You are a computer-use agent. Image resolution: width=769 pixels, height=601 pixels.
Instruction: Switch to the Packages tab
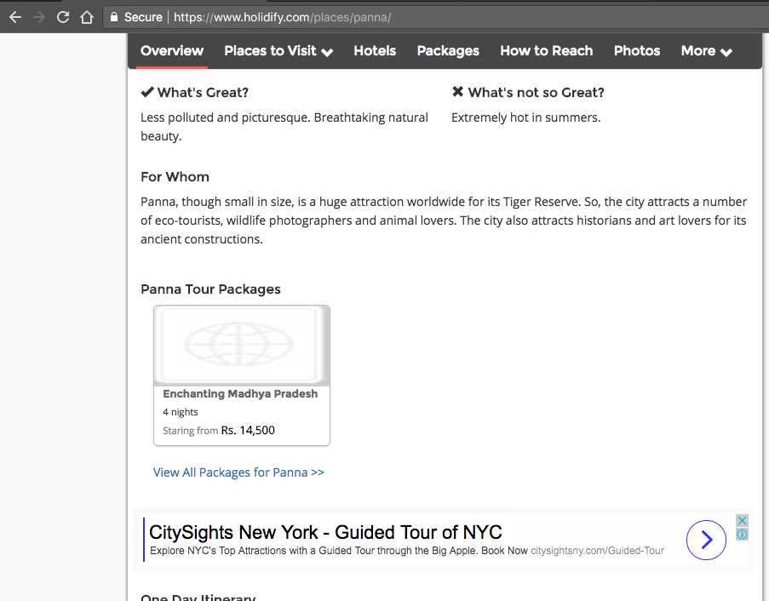point(448,51)
